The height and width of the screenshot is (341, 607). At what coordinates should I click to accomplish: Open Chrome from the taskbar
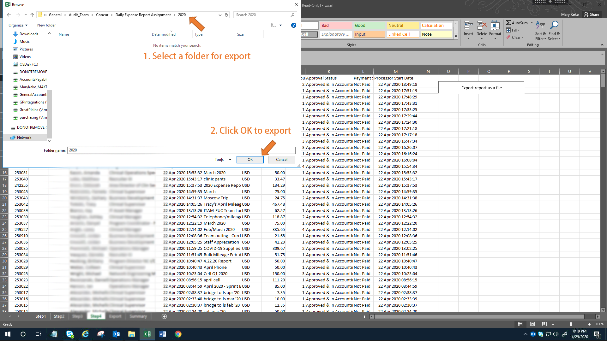click(178, 334)
